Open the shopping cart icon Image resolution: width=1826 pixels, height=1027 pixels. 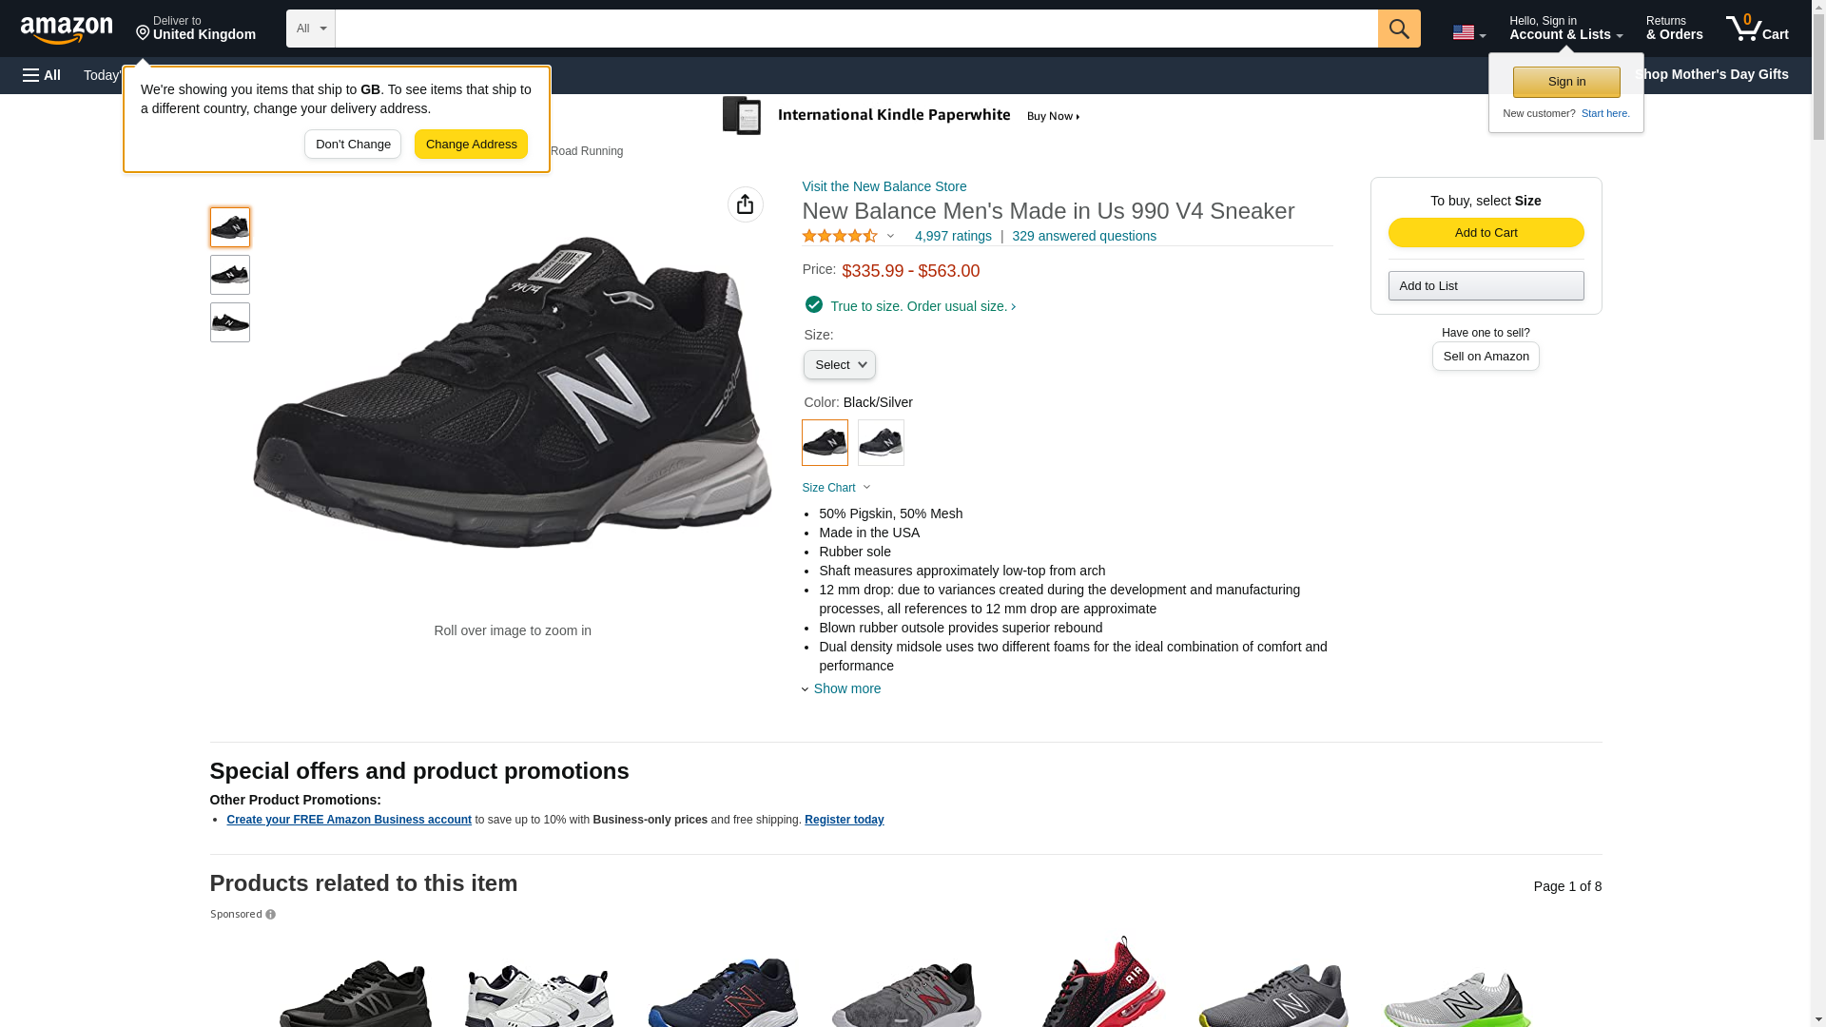tap(1757, 29)
